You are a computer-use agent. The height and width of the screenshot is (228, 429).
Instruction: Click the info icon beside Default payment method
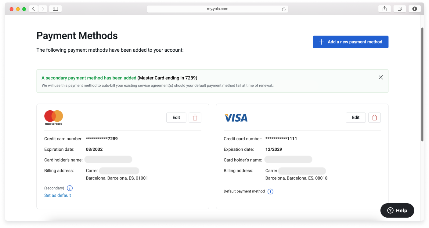[x=270, y=191]
